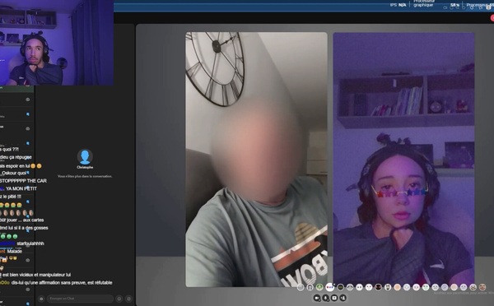
Task: Click the IPS N/A indicator in top bar
Action: tap(398, 5)
